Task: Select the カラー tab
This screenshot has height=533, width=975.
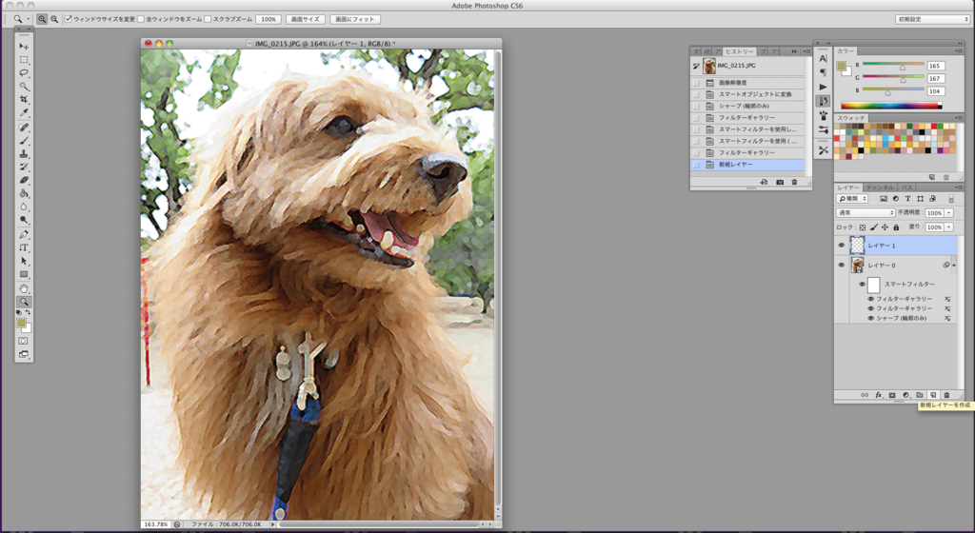Action: [x=846, y=51]
